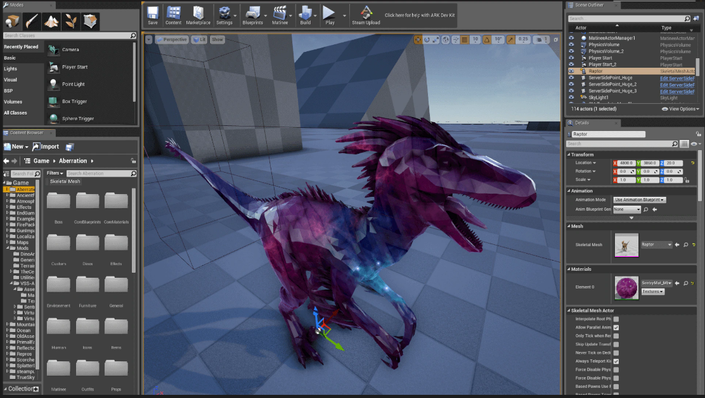The height and width of the screenshot is (398, 705).
Task: Hide the Raptor actor via eye icon
Action: point(571,71)
